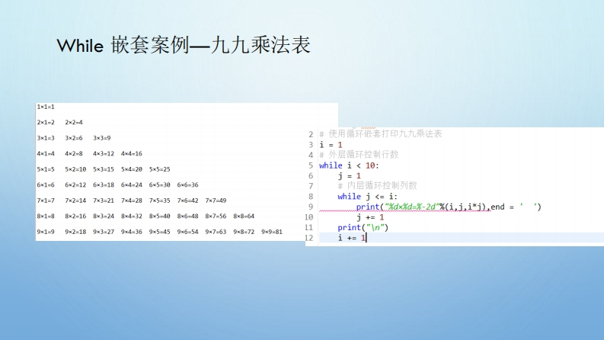
Task: Click the format string "%d×%d=%-2d" in print
Action: click(x=411, y=207)
